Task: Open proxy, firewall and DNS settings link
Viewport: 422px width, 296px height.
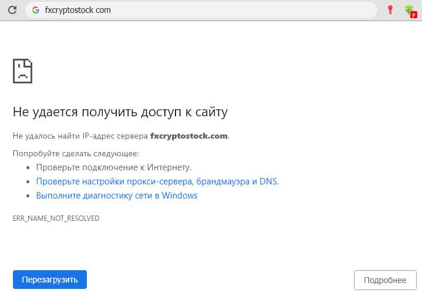Action: (x=157, y=181)
